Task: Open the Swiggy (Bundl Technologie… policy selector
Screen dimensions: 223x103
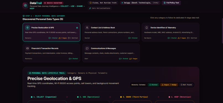Action: point(140,3)
